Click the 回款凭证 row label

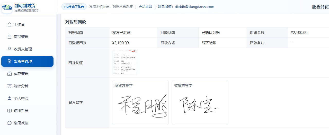click(x=76, y=63)
